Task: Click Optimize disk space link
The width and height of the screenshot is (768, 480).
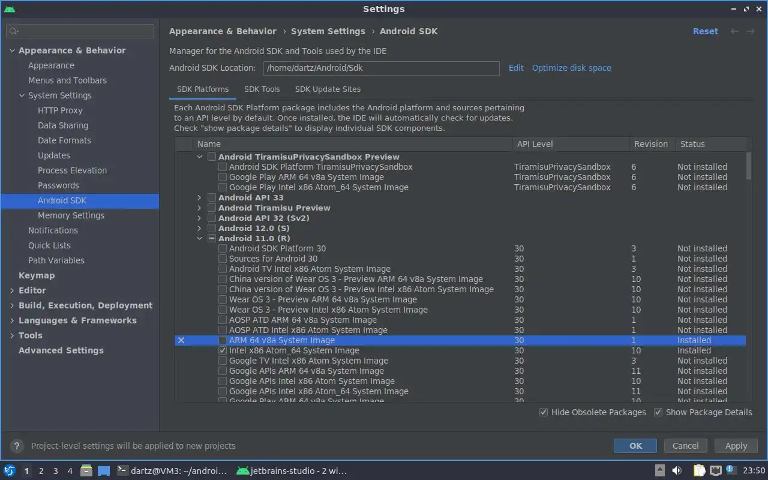Action: point(572,68)
